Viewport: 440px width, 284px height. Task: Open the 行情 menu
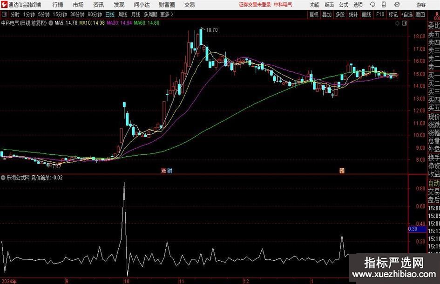[x=58, y=5]
